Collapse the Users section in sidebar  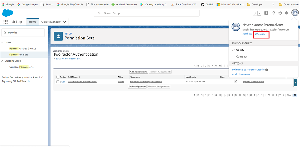pos(2,42)
